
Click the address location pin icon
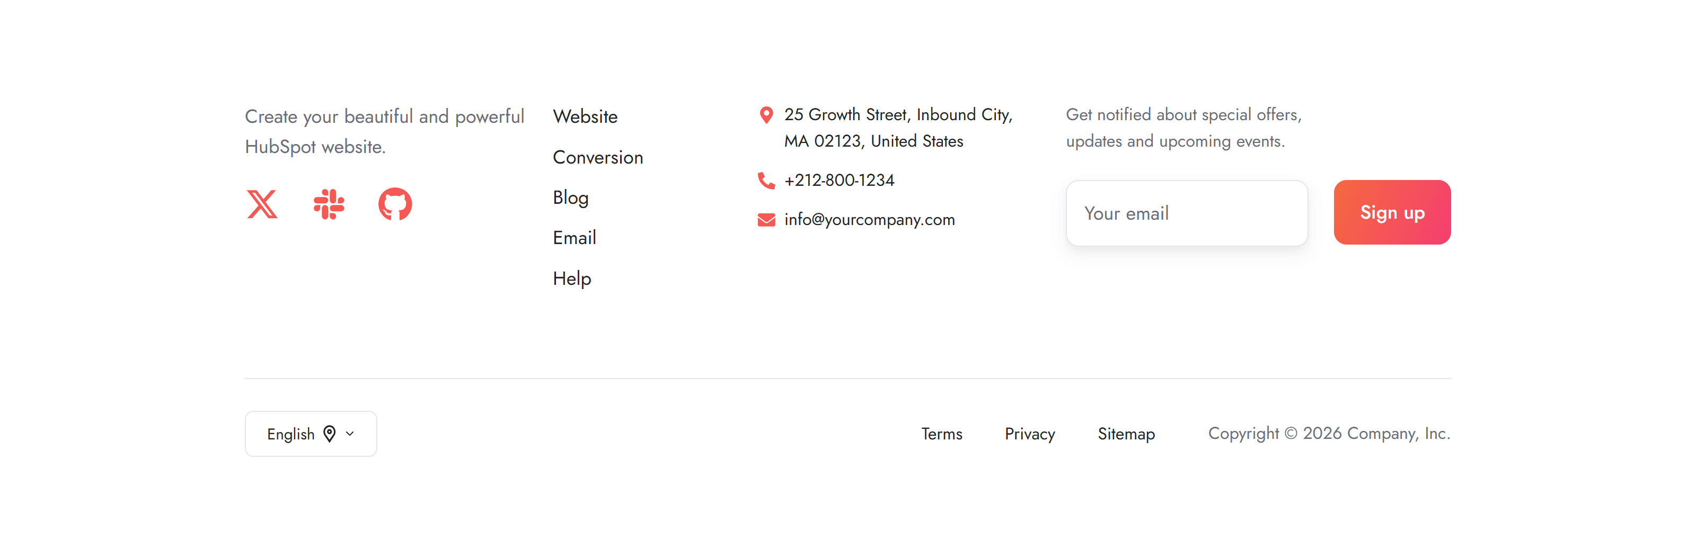[766, 115]
